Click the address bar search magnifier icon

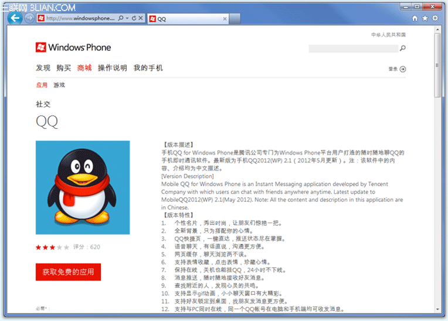(121, 18)
